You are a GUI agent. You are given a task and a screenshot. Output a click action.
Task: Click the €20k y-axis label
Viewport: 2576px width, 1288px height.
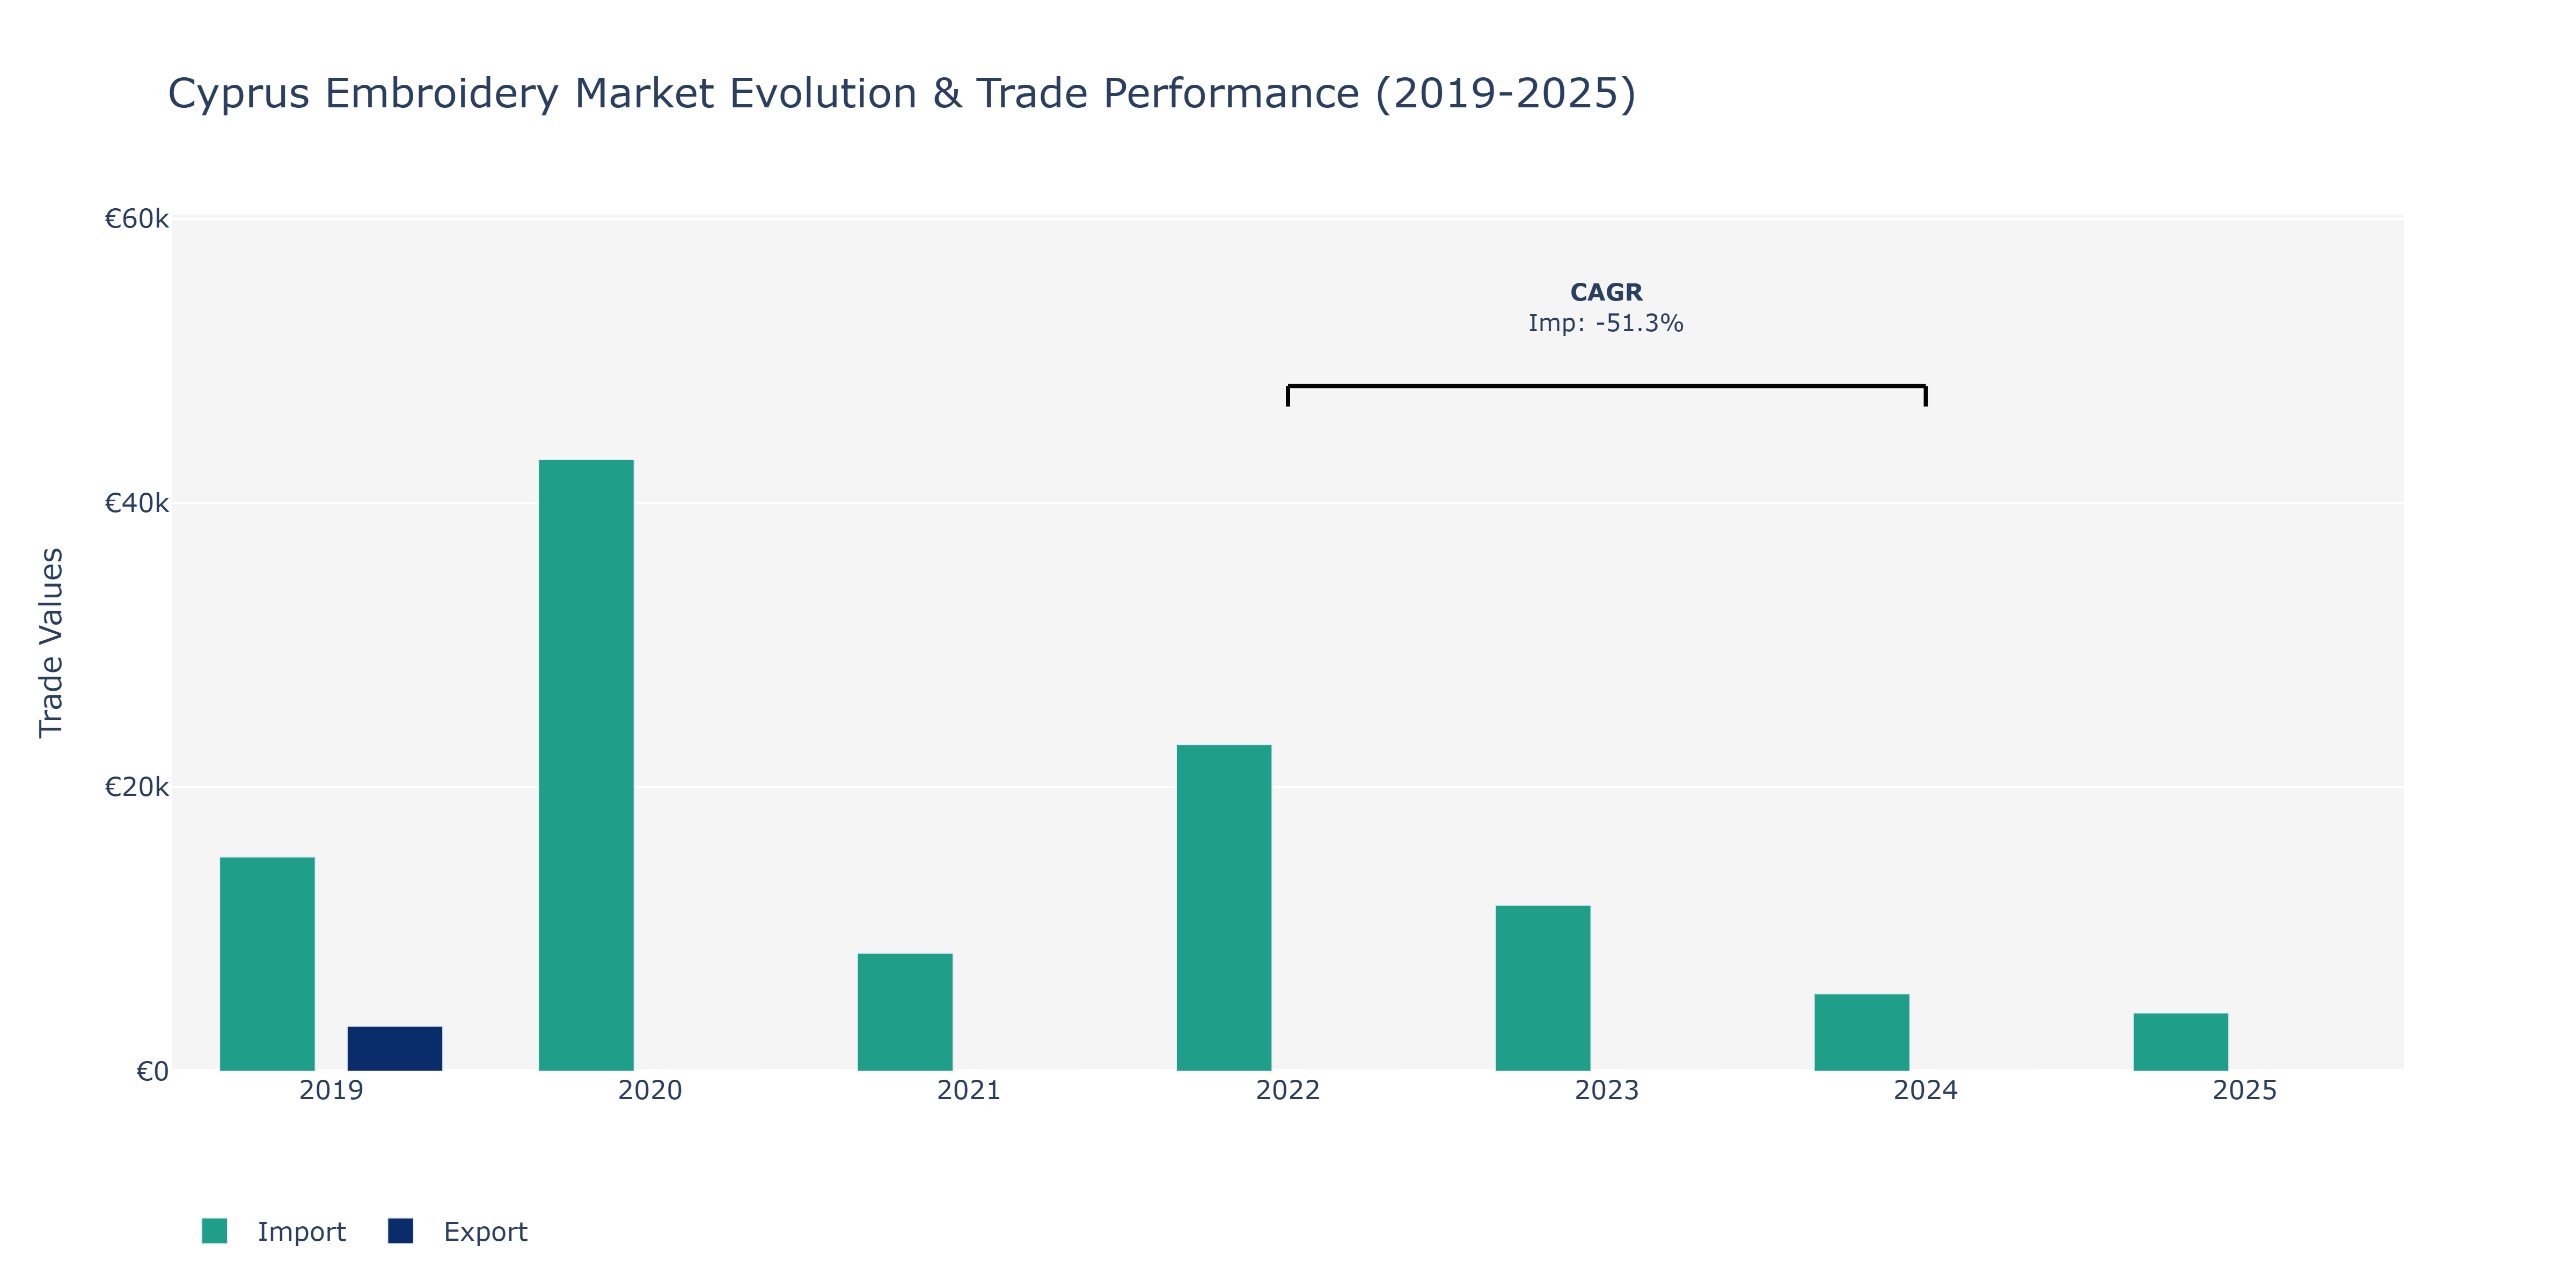point(137,787)
